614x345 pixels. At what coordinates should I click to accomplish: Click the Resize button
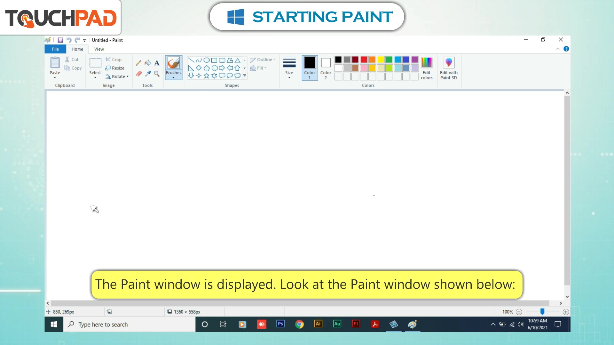click(115, 68)
